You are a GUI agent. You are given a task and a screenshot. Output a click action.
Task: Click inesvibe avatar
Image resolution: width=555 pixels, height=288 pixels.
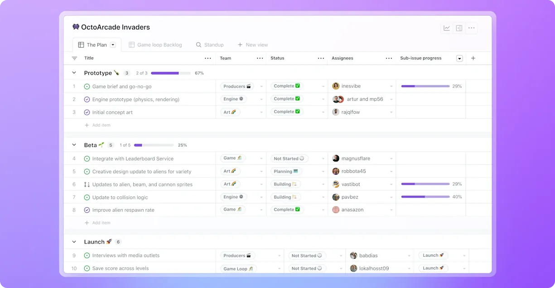[336, 86]
